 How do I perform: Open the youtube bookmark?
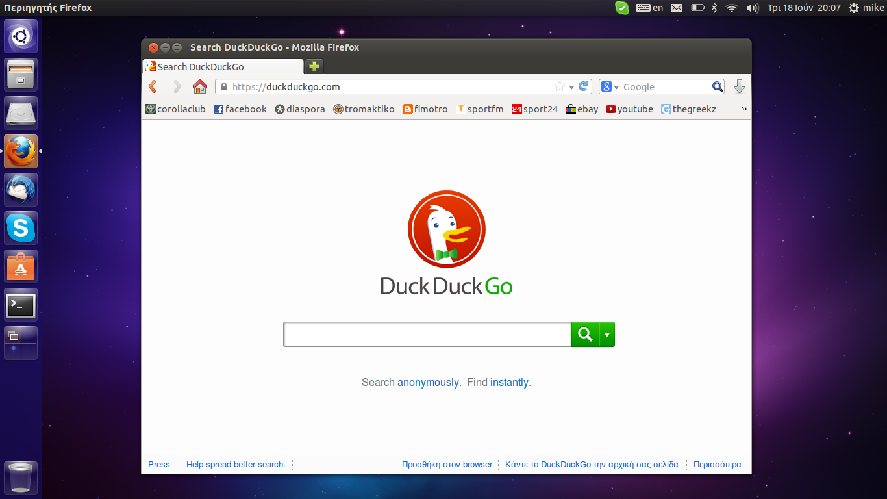coord(629,109)
